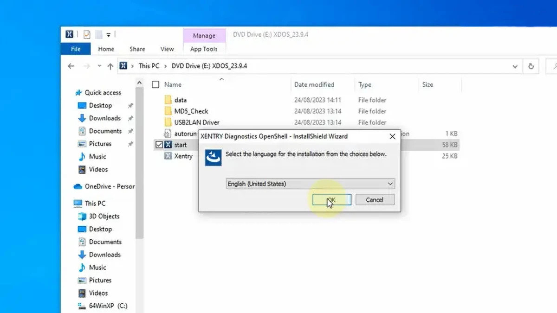Click DVD Drive (E:) XDOS_23.9.4 in address path
This screenshot has height=313, width=557.
pyautogui.click(x=209, y=66)
